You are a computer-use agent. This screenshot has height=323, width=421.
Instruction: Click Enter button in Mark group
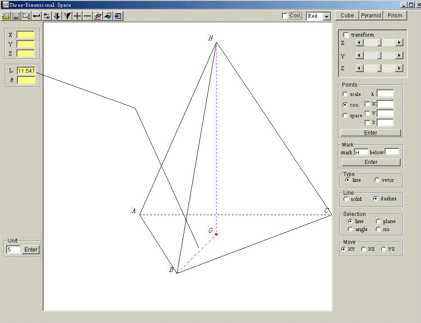click(x=371, y=162)
